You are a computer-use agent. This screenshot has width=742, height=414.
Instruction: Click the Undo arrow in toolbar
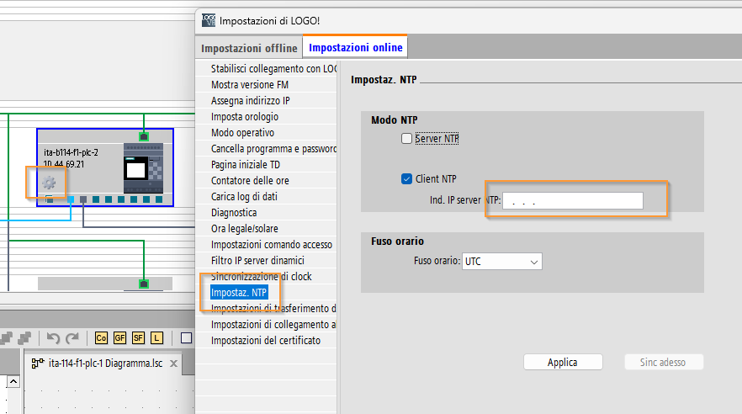click(53, 337)
